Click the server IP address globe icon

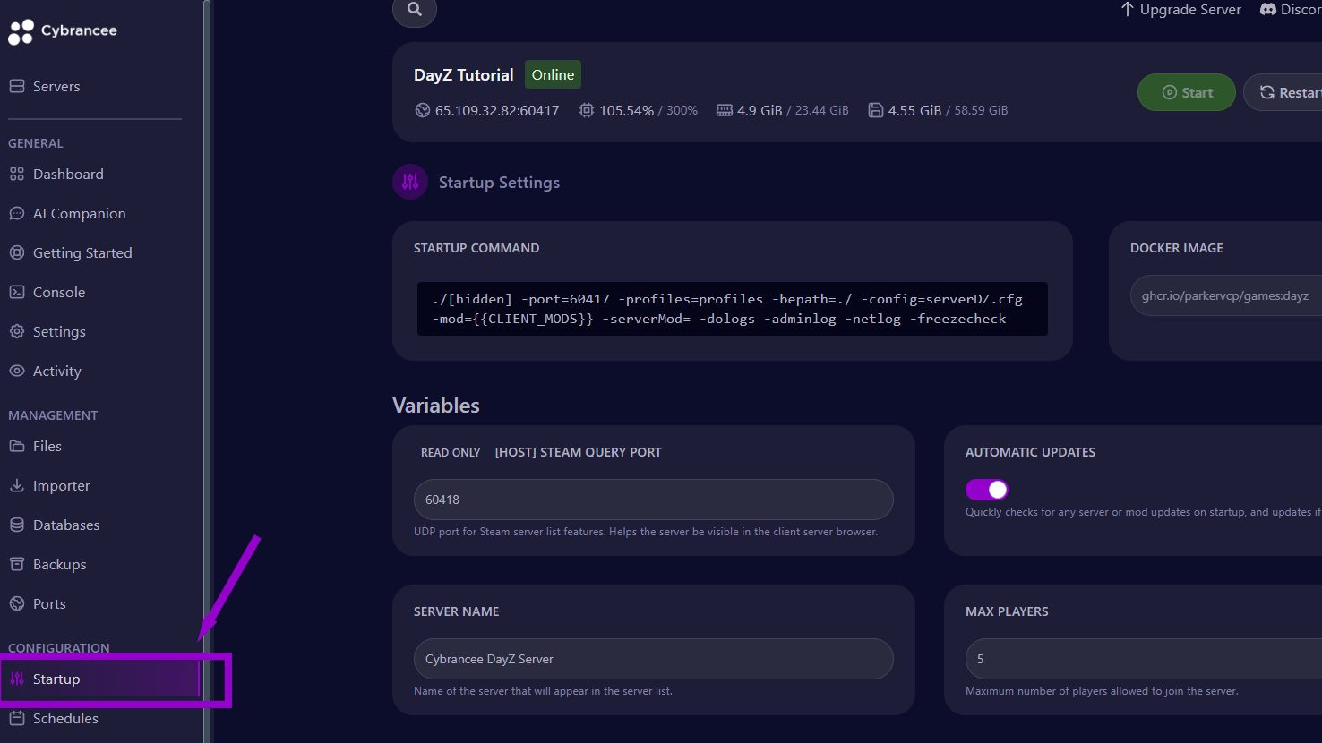pos(423,110)
